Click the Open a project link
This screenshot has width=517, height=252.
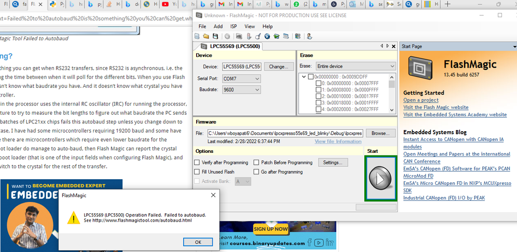(x=421, y=100)
